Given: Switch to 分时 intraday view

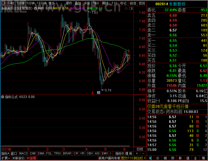Looking at the screenshot, I should (10, 3).
